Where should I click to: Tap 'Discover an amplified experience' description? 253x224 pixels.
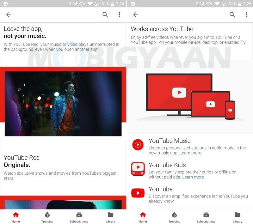(198, 199)
